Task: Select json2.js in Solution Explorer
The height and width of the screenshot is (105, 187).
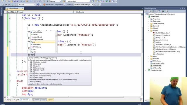Action: (158, 42)
